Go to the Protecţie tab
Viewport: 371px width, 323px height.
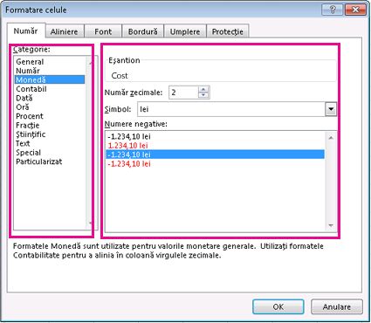[228, 31]
